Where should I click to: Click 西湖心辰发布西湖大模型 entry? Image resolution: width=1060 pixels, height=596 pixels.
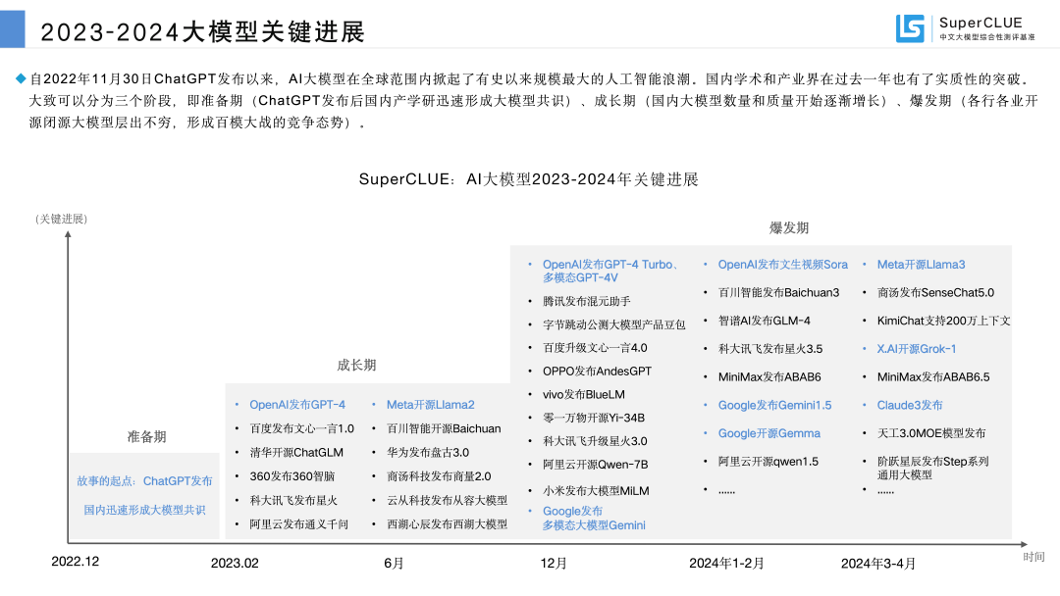point(447,524)
